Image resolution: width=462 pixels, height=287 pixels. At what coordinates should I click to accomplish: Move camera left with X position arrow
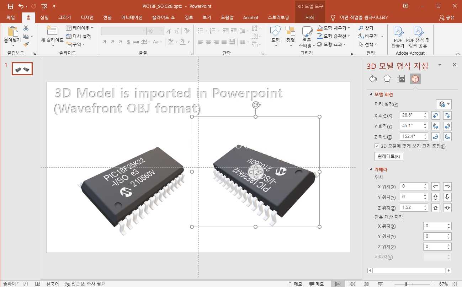(x=436, y=186)
